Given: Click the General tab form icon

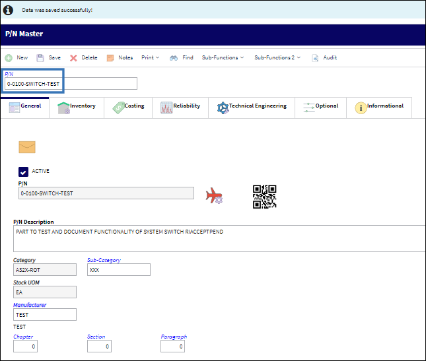Looking at the screenshot, I should pos(15,108).
